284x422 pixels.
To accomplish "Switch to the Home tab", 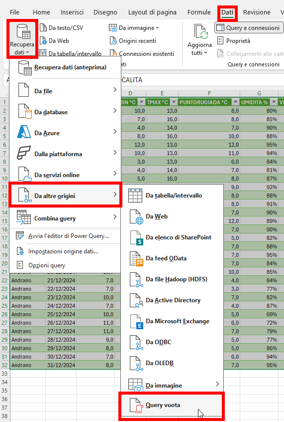I will point(41,12).
